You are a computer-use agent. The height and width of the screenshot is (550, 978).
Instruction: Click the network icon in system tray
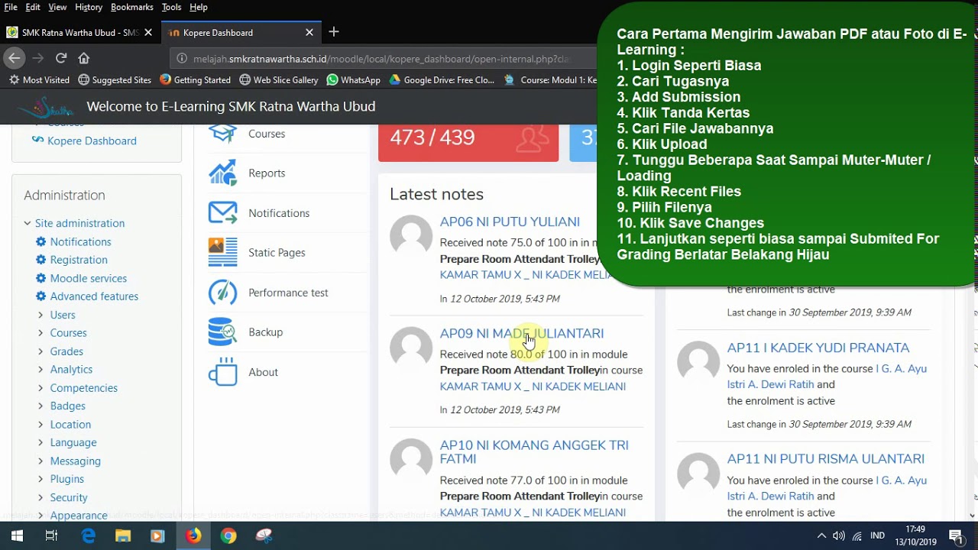point(857,535)
